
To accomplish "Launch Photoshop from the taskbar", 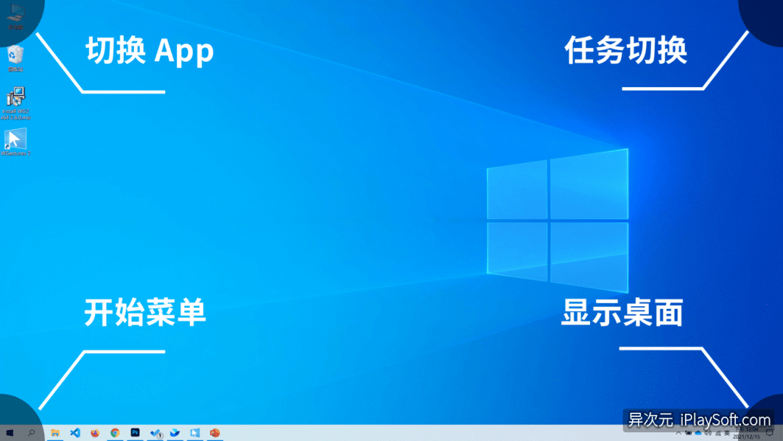I will [x=135, y=432].
